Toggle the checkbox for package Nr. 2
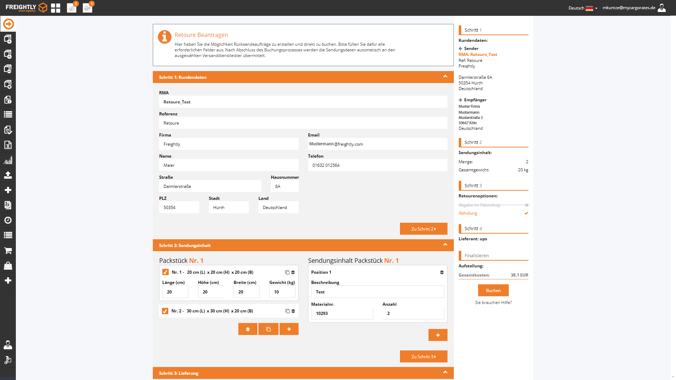This screenshot has height=380, width=676. 165,311
